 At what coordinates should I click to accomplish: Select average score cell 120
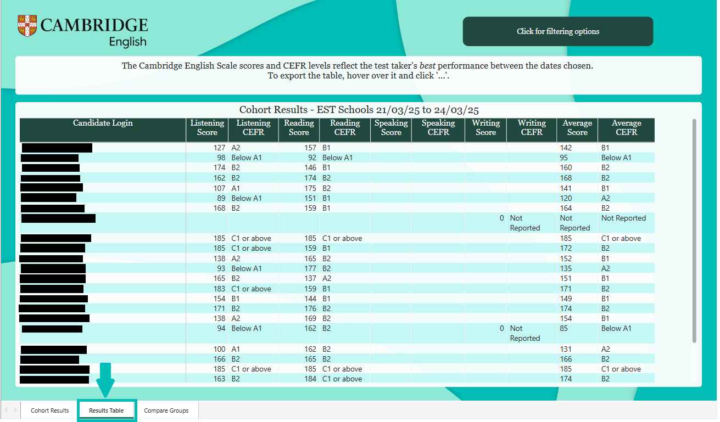[x=566, y=198]
